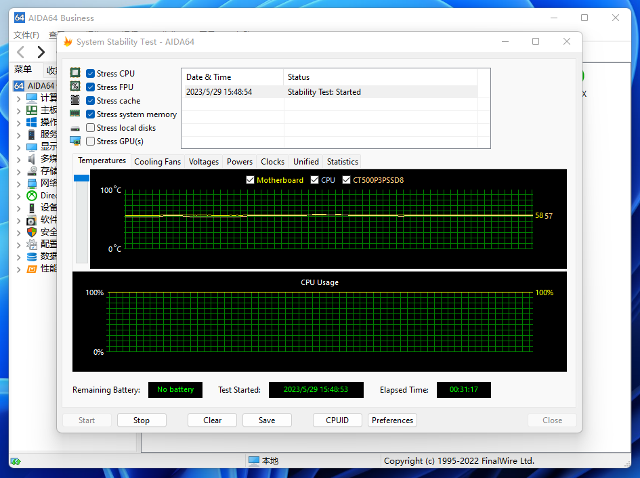Open the Preferences dialog
The height and width of the screenshot is (478, 640).
392,420
